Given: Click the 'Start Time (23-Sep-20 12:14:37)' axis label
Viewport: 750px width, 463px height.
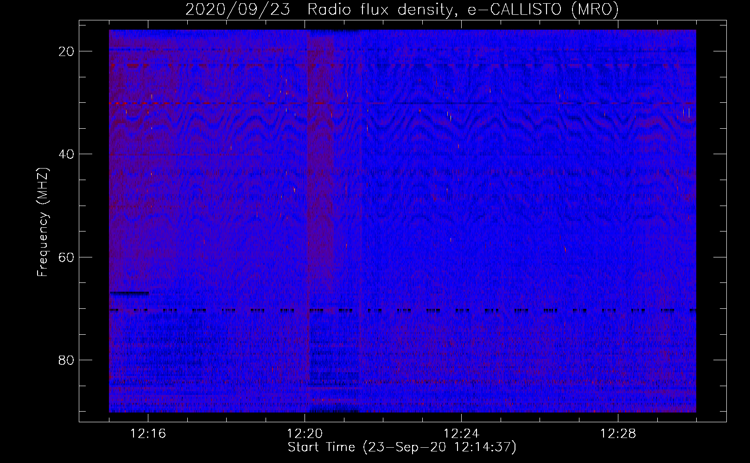Looking at the screenshot, I should click(x=402, y=447).
